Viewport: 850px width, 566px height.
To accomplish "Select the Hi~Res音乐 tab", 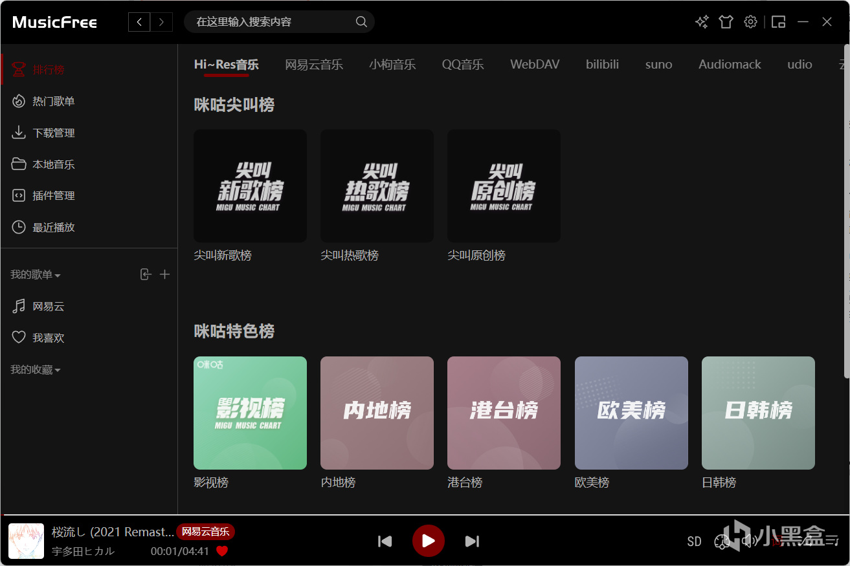I will [227, 65].
